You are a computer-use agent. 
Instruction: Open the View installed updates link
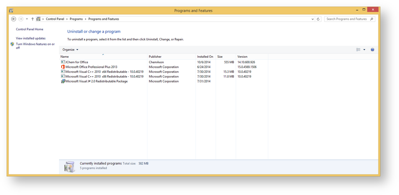[x=31, y=38]
